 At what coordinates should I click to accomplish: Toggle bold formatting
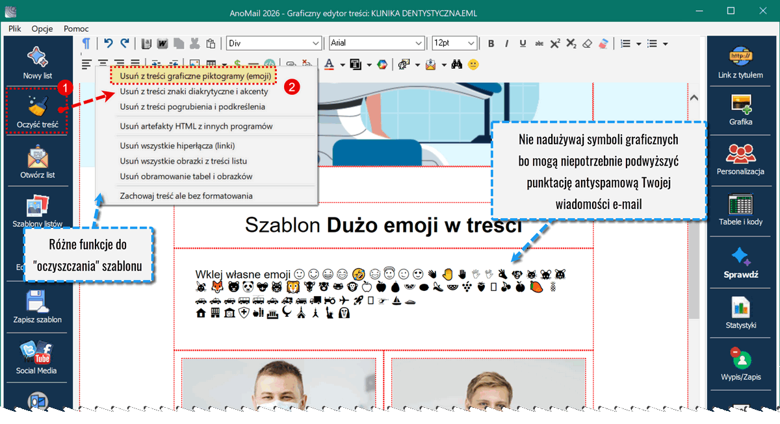tap(491, 44)
